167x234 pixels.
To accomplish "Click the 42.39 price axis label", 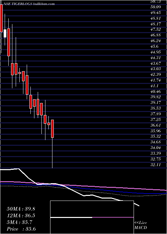I will pyautogui.click(x=156, y=75).
